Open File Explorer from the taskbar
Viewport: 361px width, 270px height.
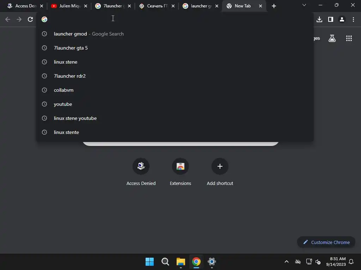coord(181,262)
